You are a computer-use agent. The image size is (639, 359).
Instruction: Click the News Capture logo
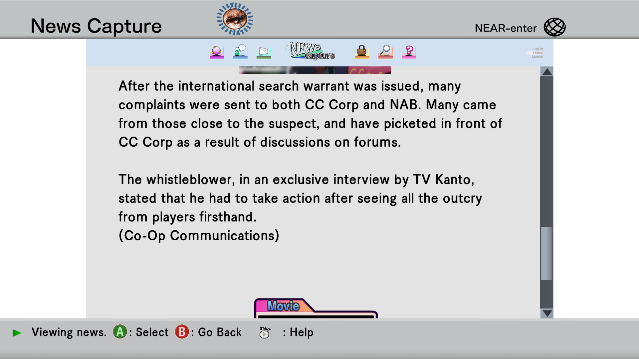[x=310, y=51]
